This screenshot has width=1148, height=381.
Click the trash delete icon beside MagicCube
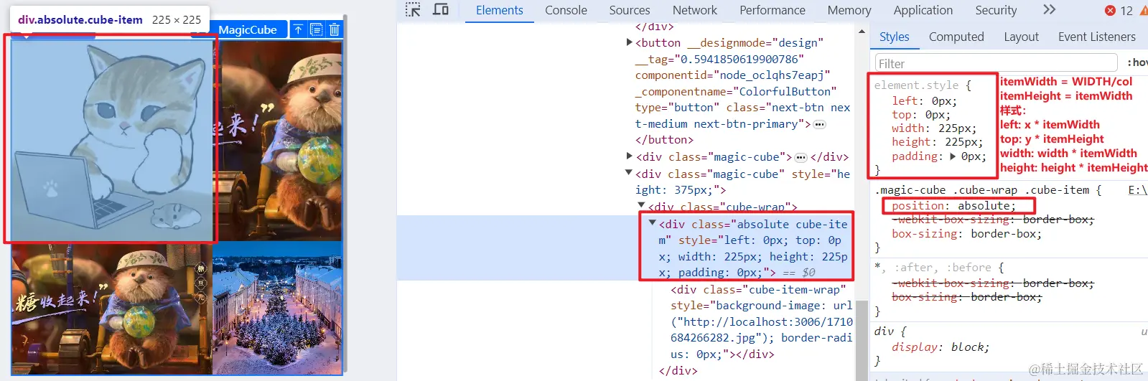pyautogui.click(x=334, y=29)
